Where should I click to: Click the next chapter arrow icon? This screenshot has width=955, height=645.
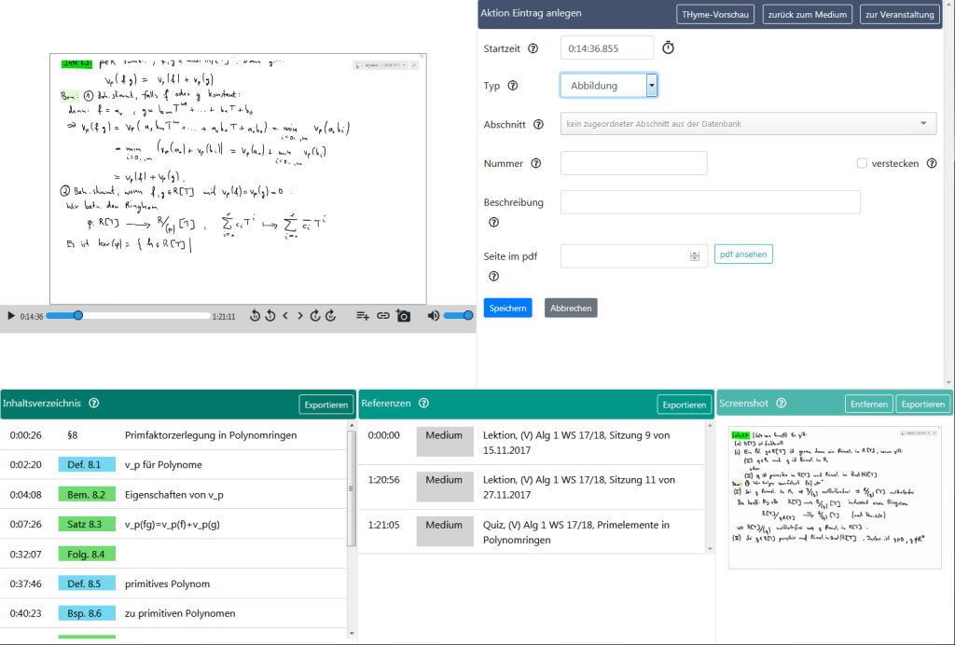pos(300,316)
